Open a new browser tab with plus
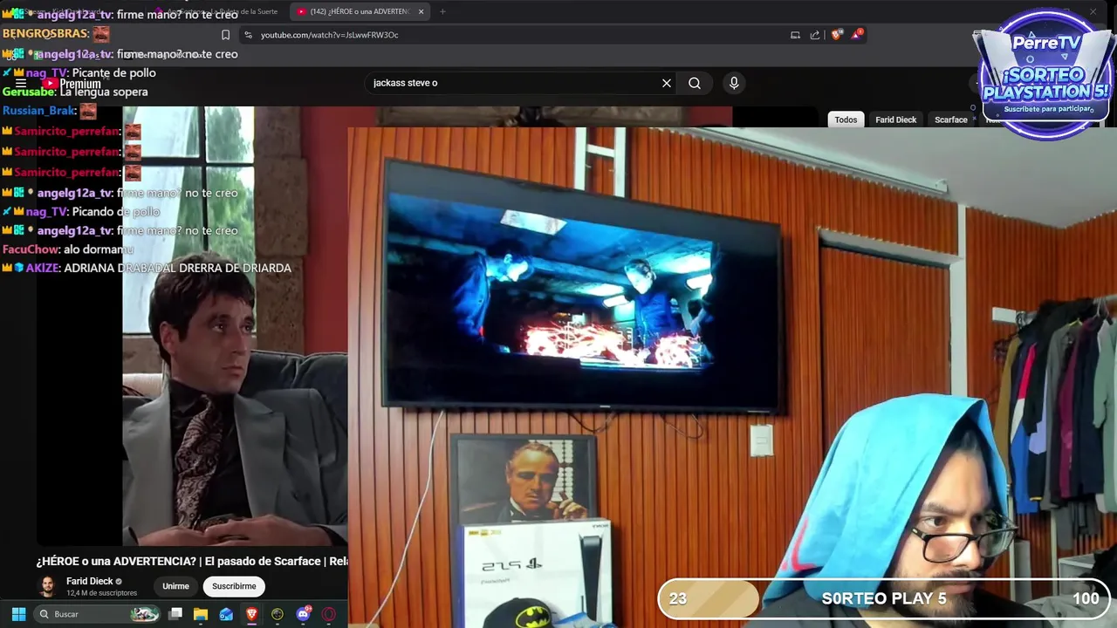Screen dimensions: 1117x628 coord(442,11)
